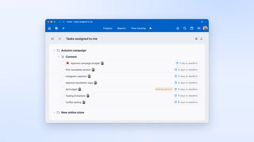254x142 pixels.
Task: Open deadline badge for Tasting invitations
Action: click(x=186, y=95)
